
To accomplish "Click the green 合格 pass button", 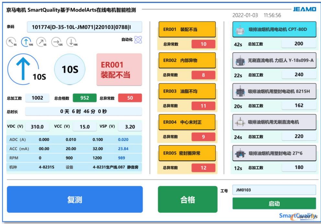I will (188, 199).
